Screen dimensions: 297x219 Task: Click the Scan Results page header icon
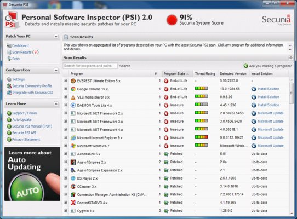point(66,37)
